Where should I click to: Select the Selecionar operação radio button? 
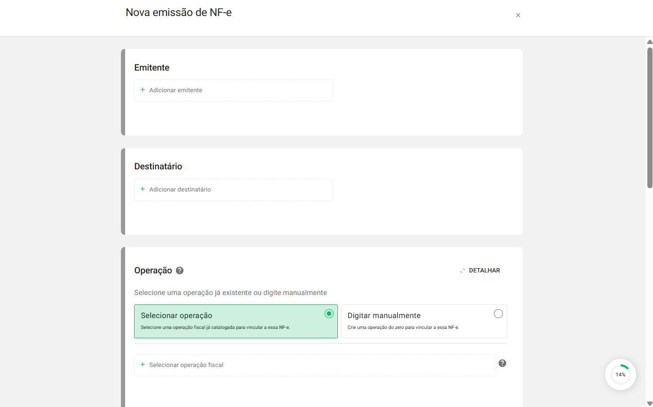[329, 314]
